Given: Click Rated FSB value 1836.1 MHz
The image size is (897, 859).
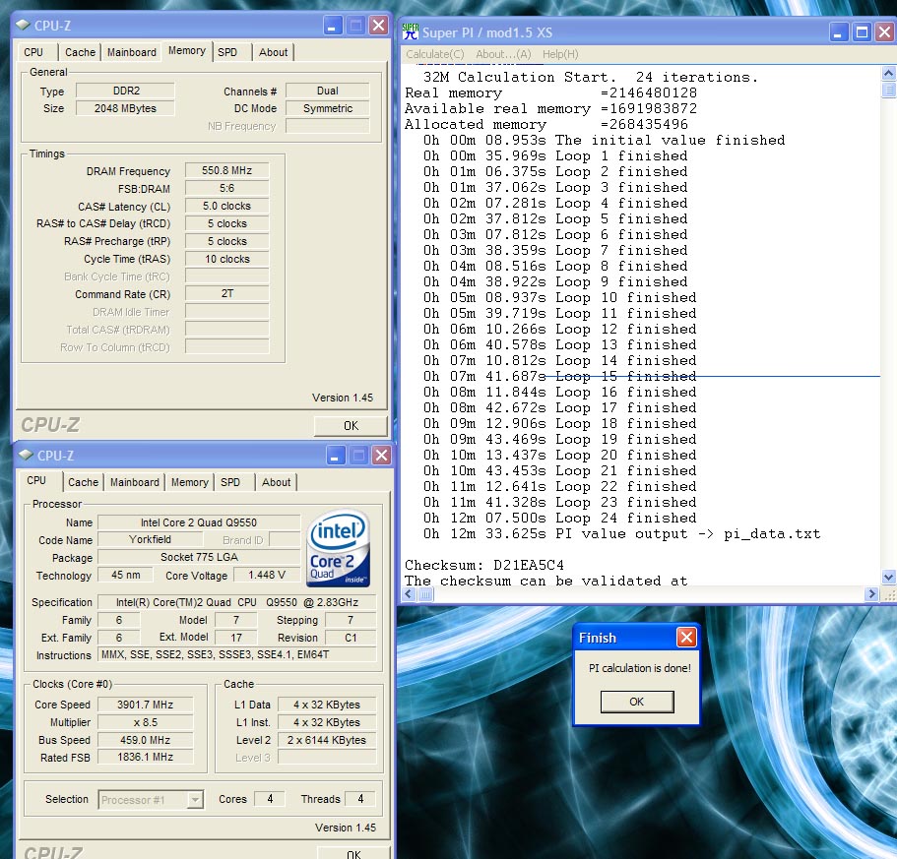Looking at the screenshot, I should click(146, 758).
